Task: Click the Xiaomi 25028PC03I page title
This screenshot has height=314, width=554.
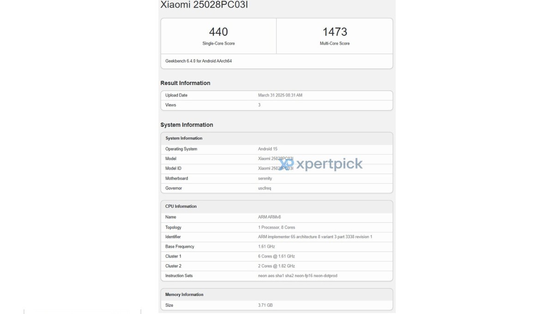Action: (201, 5)
